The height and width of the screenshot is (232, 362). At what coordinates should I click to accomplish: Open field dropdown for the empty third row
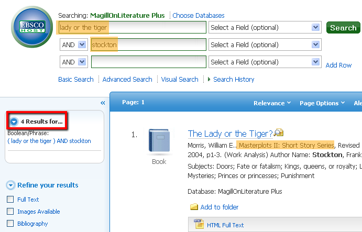click(x=315, y=62)
